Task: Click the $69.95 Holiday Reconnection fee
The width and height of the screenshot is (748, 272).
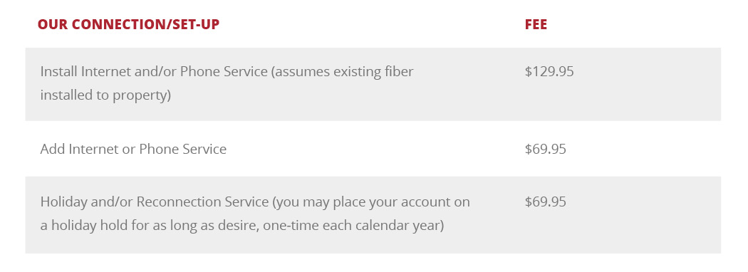Action: click(545, 202)
